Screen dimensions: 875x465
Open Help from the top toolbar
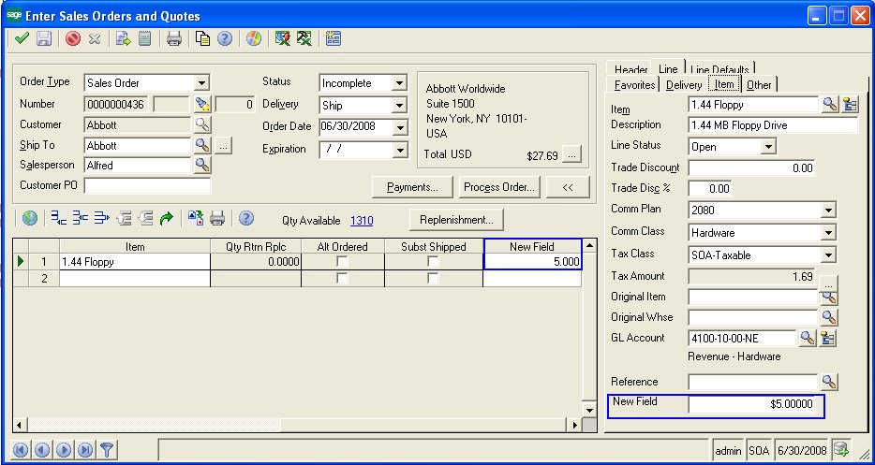tap(225, 38)
